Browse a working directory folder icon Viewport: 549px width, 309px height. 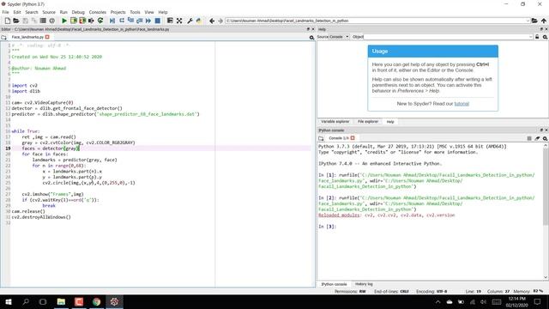click(534, 21)
